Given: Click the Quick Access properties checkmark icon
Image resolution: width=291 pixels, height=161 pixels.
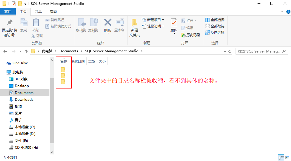Looking at the screenshot, I should click(13, 4).
